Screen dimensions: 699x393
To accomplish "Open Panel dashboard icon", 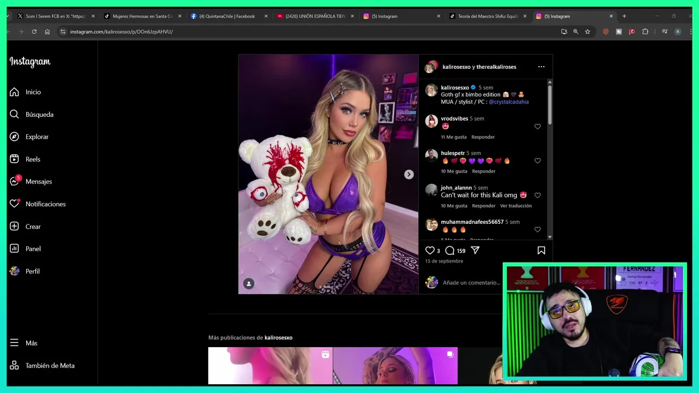I will (14, 248).
